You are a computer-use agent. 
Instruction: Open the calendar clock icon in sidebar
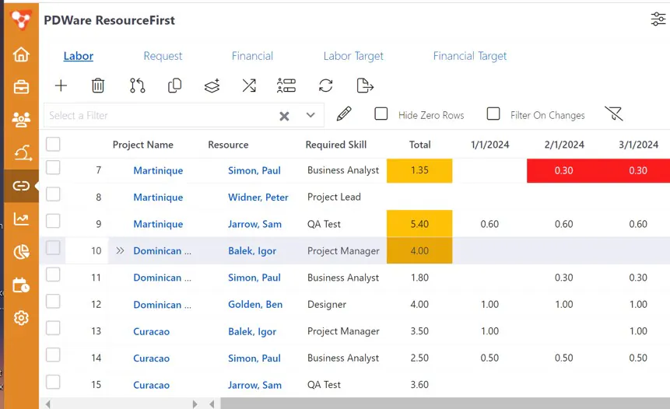(x=21, y=285)
